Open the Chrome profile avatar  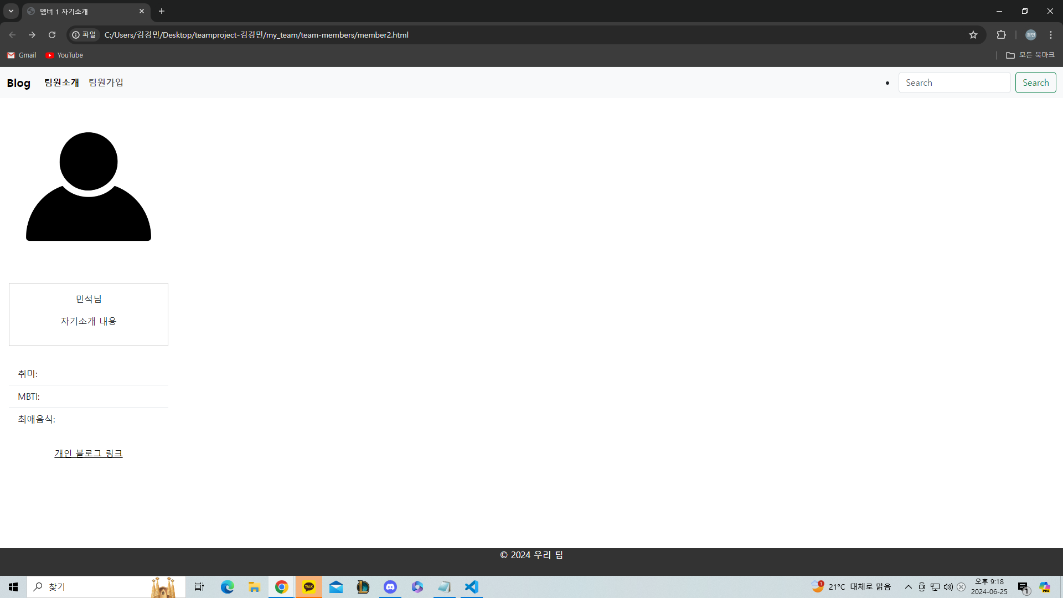coord(1030,35)
